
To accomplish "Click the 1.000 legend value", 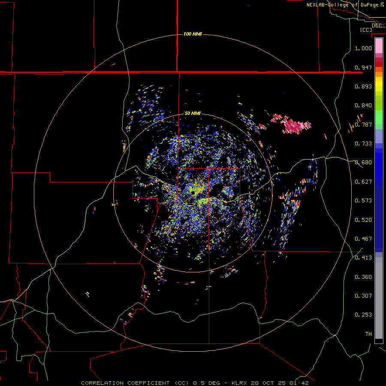I will [363, 48].
